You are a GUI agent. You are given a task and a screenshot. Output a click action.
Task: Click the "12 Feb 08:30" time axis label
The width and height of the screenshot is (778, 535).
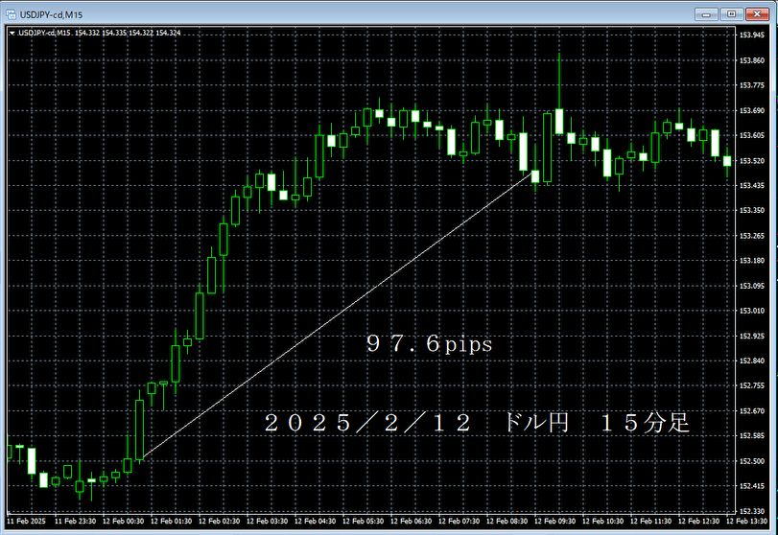coord(507,522)
